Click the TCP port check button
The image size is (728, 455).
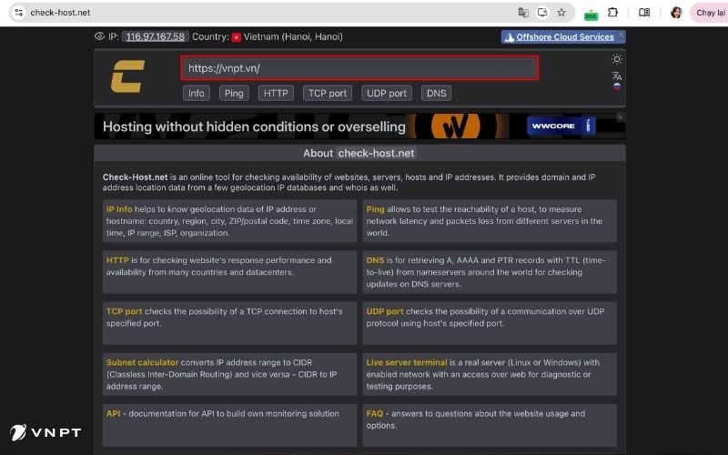328,94
